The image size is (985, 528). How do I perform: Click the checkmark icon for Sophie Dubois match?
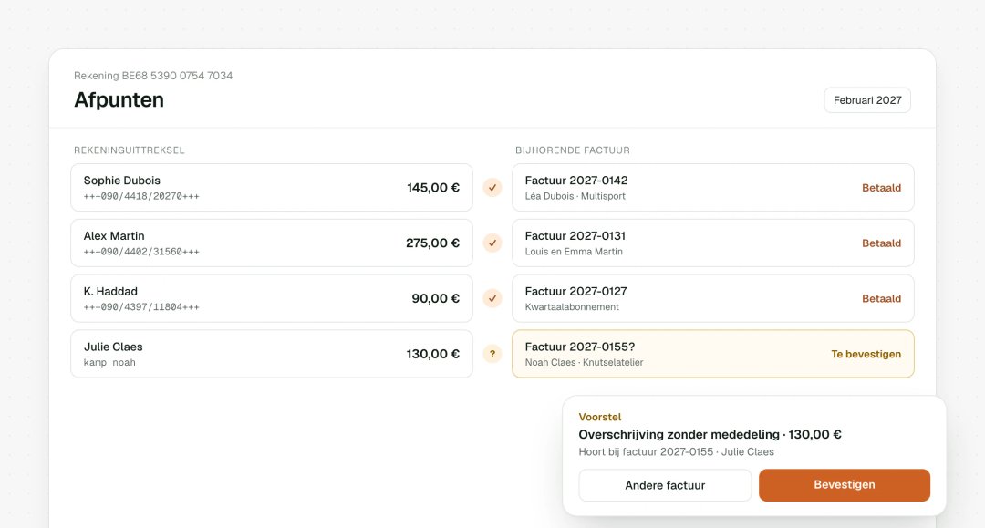pos(493,188)
